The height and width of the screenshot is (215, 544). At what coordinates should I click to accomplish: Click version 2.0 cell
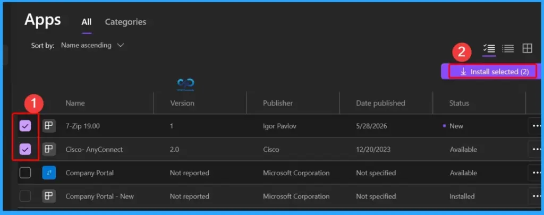174,150
